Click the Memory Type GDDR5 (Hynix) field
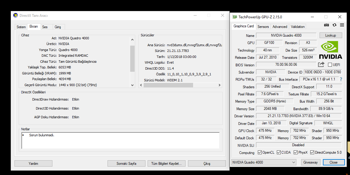Screen dimensions: 350x175 tap(275, 101)
